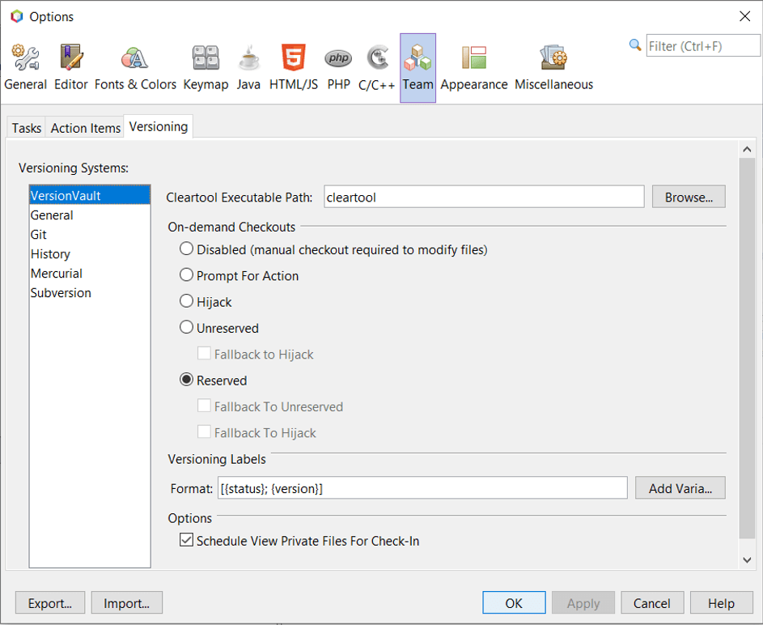
Task: Select Subversion in versioning systems list
Action: [x=90, y=293]
